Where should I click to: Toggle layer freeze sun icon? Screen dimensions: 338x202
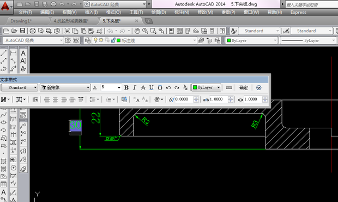click(x=101, y=40)
